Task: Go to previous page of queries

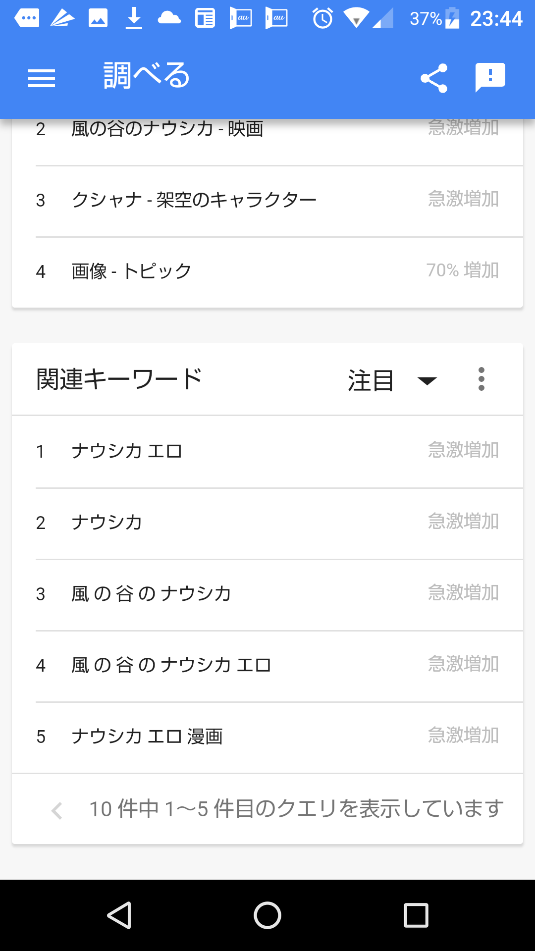Action: (x=57, y=810)
